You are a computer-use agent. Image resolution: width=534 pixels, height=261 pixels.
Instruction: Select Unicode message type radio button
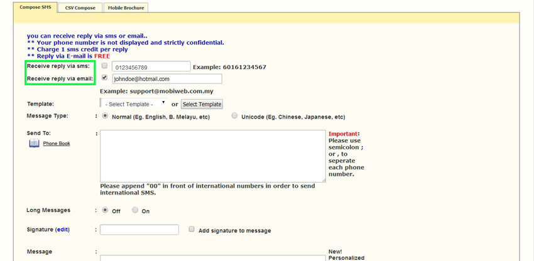click(234, 115)
